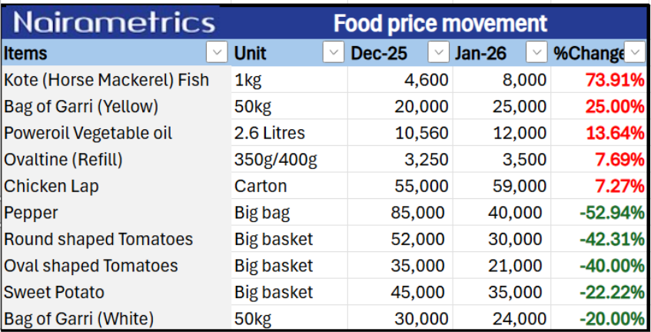Click the Bag of Garri (White) cell

[78, 319]
